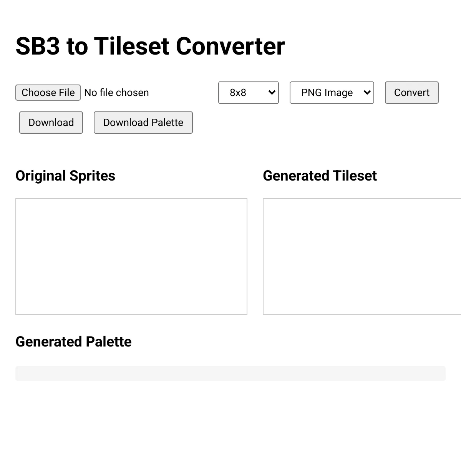461x461 pixels.
Task: Open the 8x8 tile size dropdown
Action: [249, 93]
